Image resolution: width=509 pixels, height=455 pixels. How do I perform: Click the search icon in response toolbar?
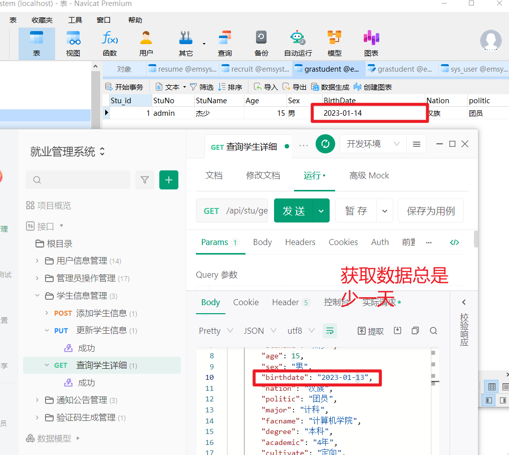pyautogui.click(x=433, y=331)
